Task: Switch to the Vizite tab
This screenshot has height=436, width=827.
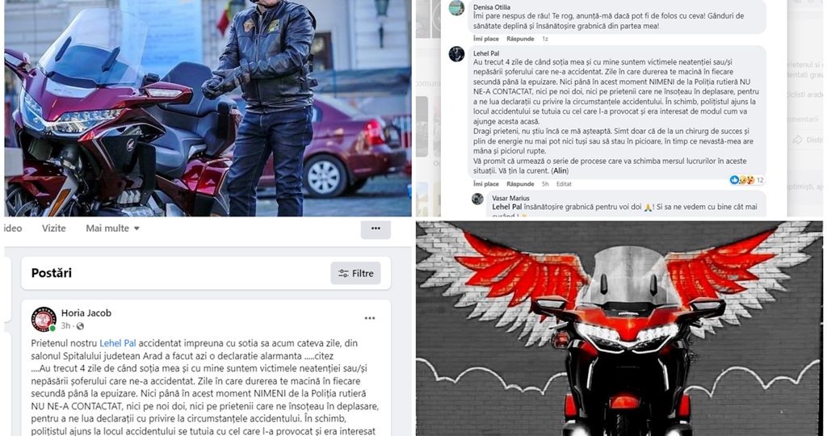Action: [54, 228]
